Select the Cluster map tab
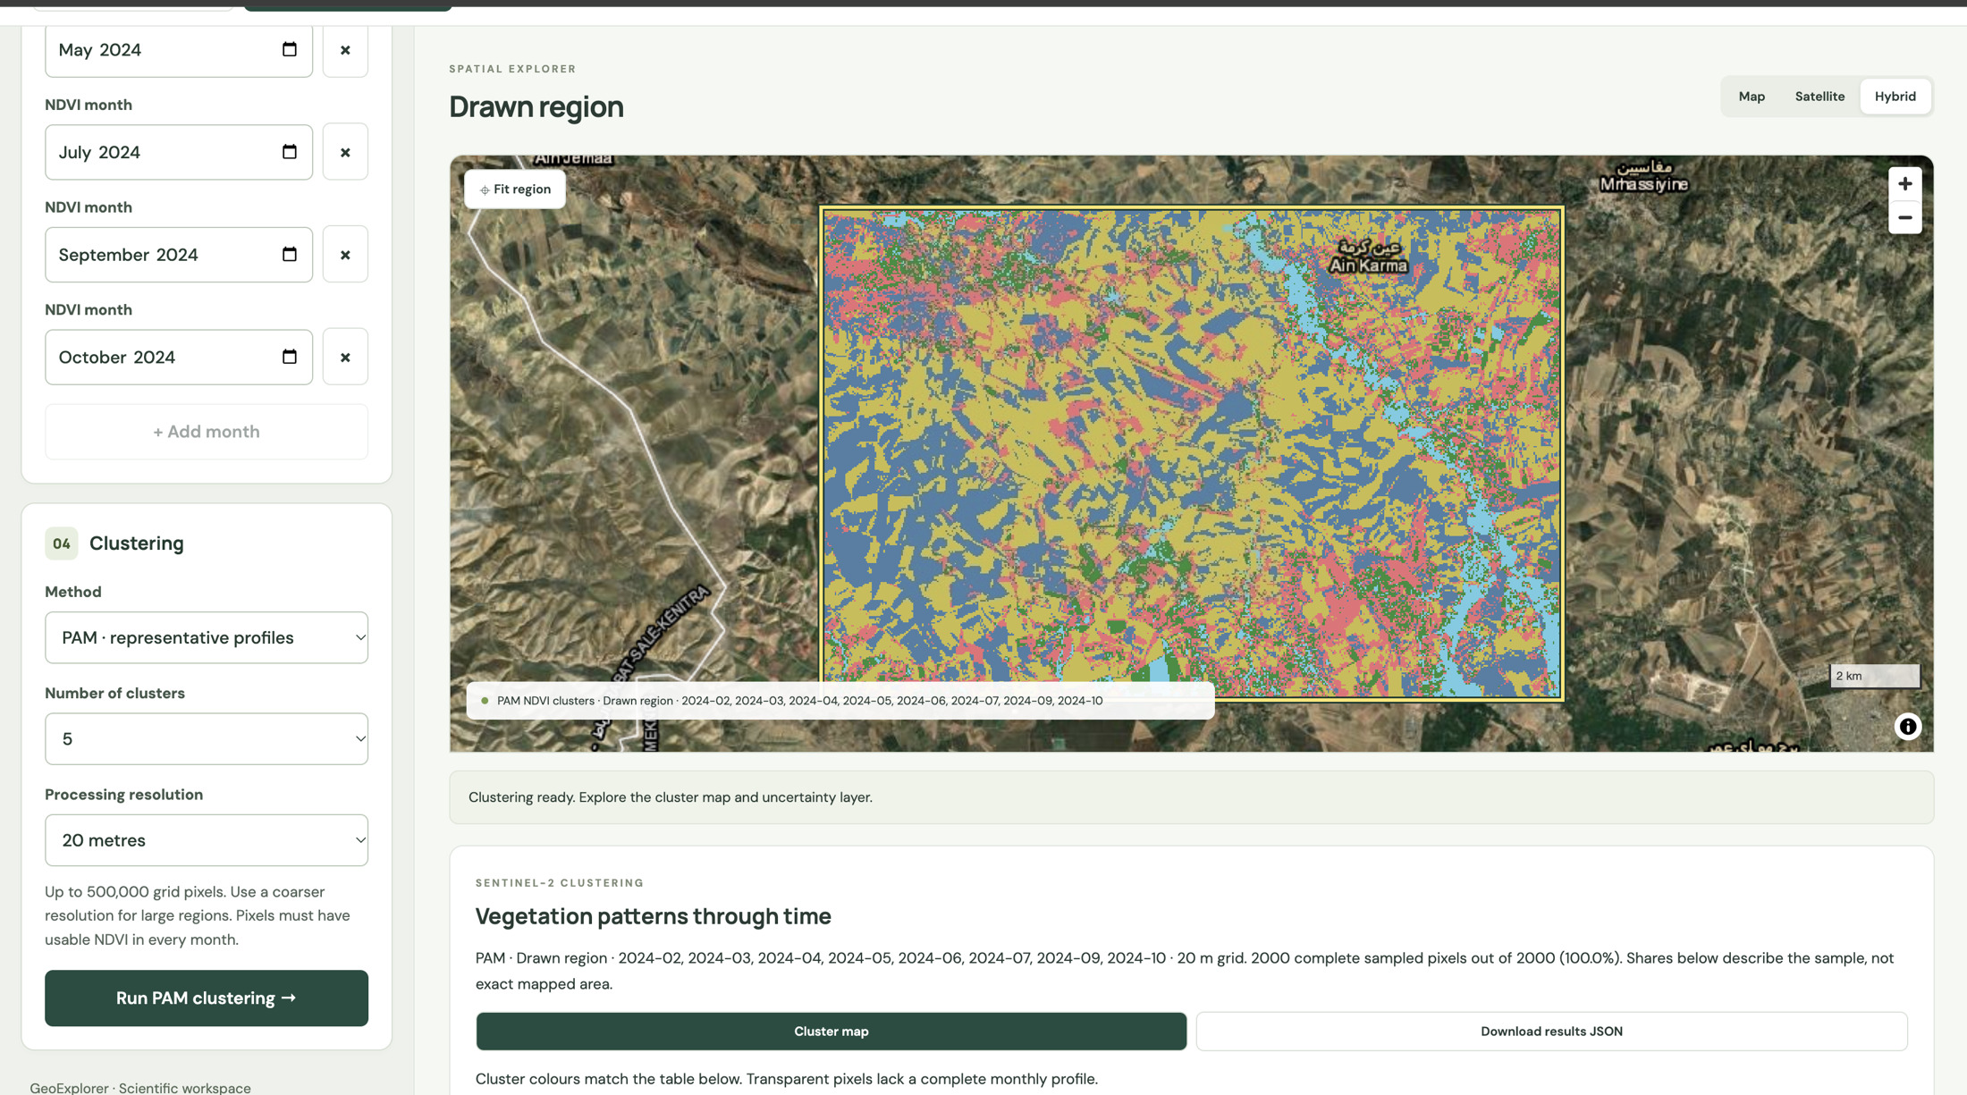Image resolution: width=1967 pixels, height=1095 pixels. point(832,1032)
